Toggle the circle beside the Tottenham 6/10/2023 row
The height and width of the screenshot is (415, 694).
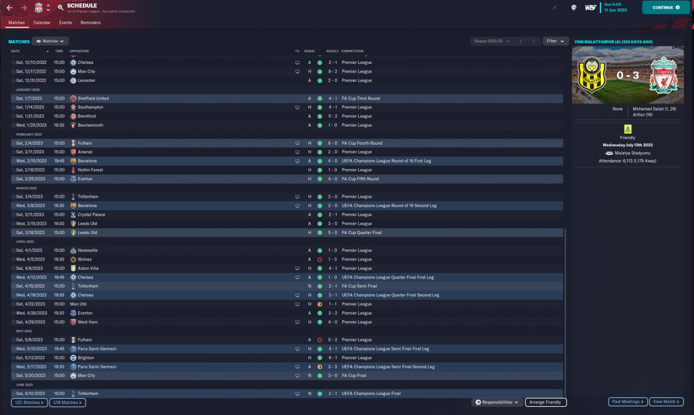click(x=14, y=393)
